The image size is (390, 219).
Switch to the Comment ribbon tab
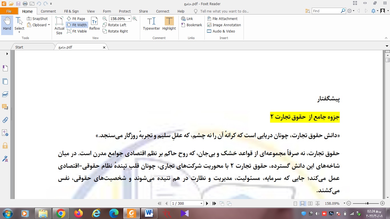pos(48,11)
